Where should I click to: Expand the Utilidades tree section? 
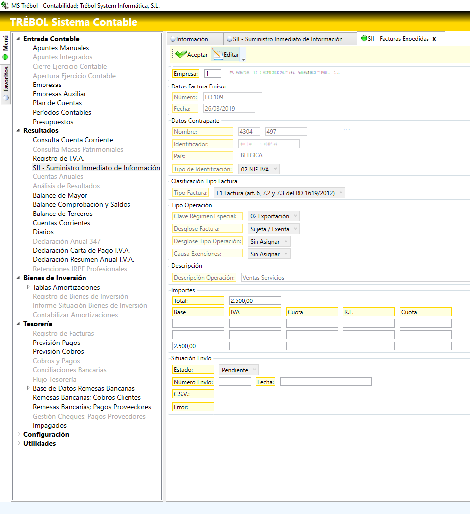click(x=19, y=443)
